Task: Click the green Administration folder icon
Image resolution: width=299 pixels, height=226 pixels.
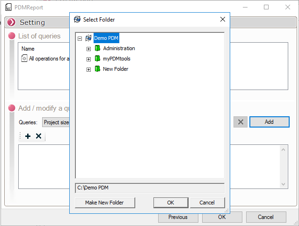Action: (97, 48)
